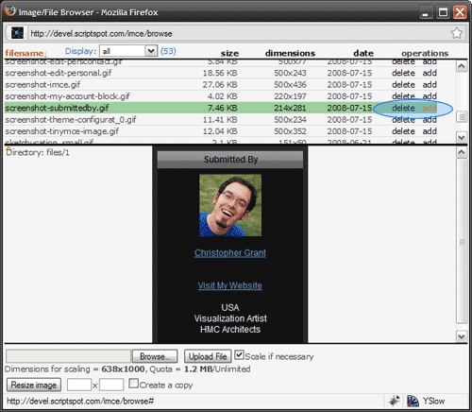Delete screenshot-edit-personal.gif
This screenshot has width=472, height=412.
403,73
